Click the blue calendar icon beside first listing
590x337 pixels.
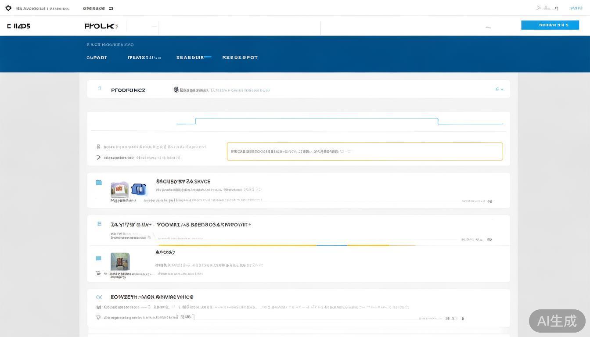point(99,183)
